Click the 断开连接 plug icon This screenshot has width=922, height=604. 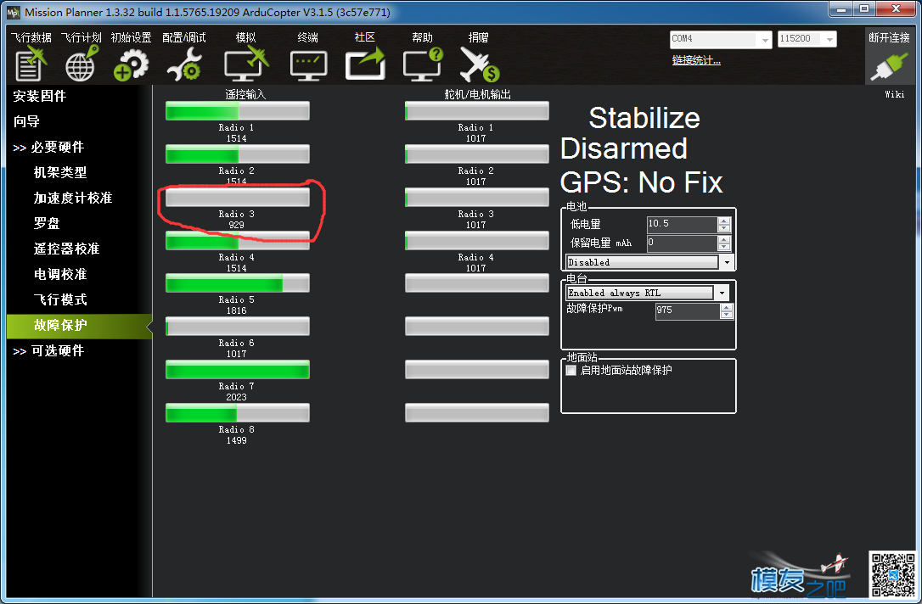(x=889, y=67)
